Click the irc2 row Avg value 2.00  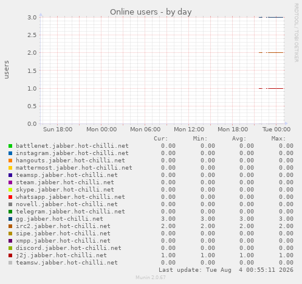[247, 226]
